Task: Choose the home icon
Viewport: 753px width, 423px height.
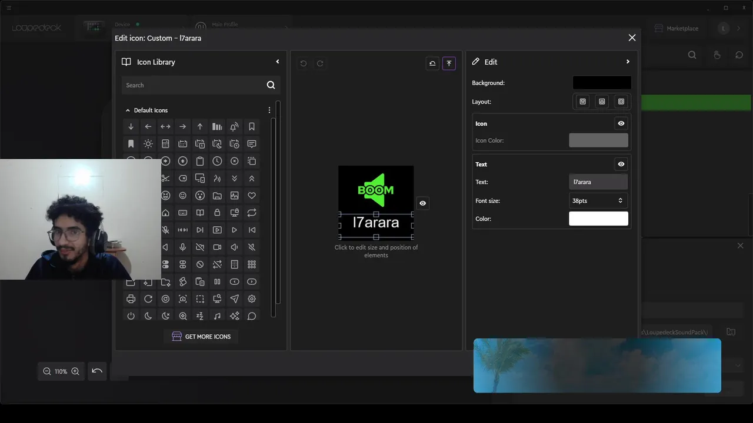Action: pyautogui.click(x=165, y=213)
